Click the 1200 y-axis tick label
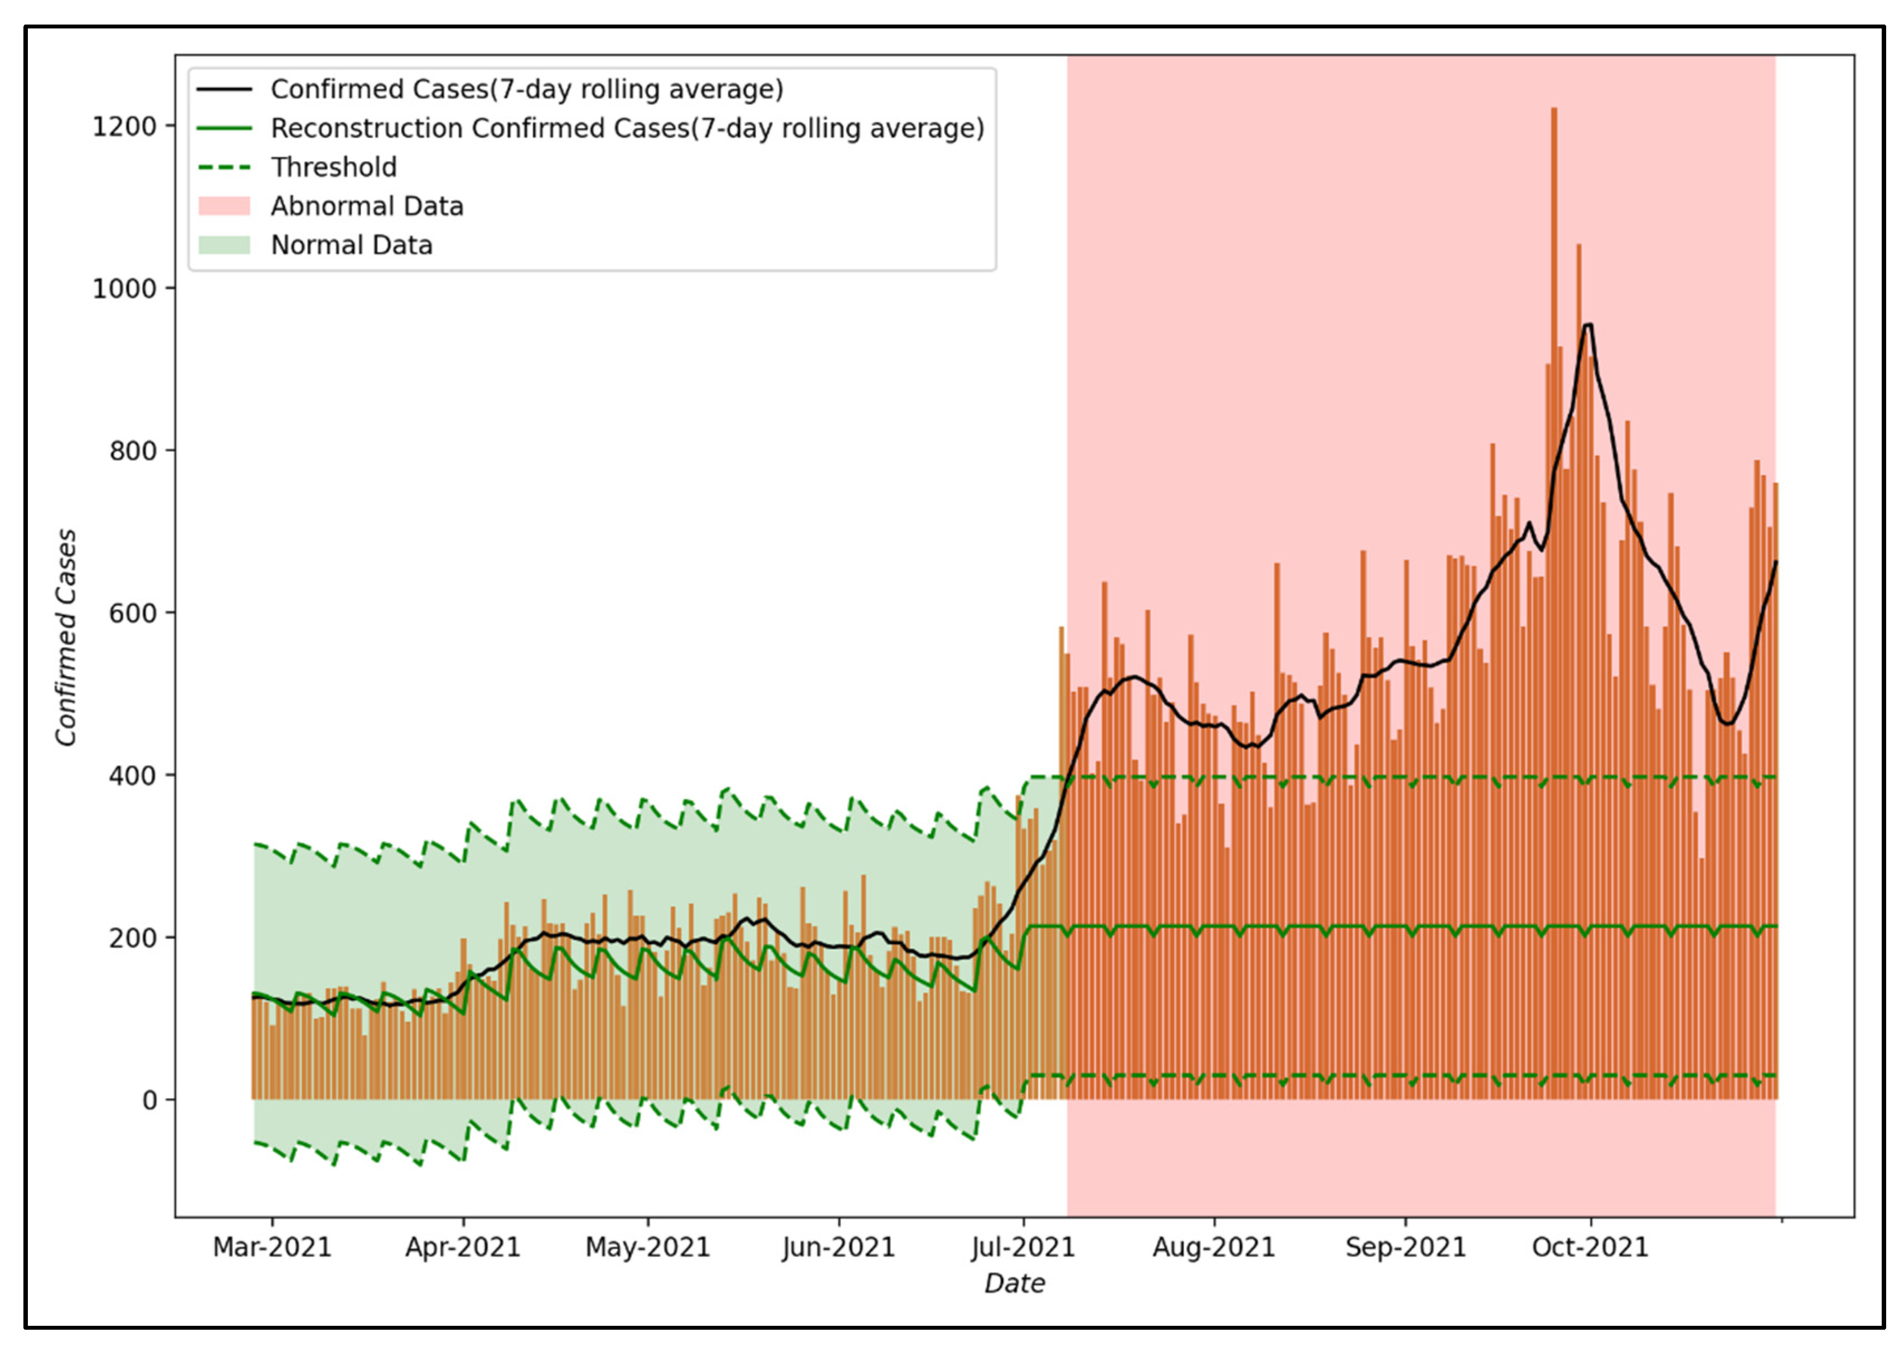This screenshot has width=1904, height=1347. pos(124,127)
